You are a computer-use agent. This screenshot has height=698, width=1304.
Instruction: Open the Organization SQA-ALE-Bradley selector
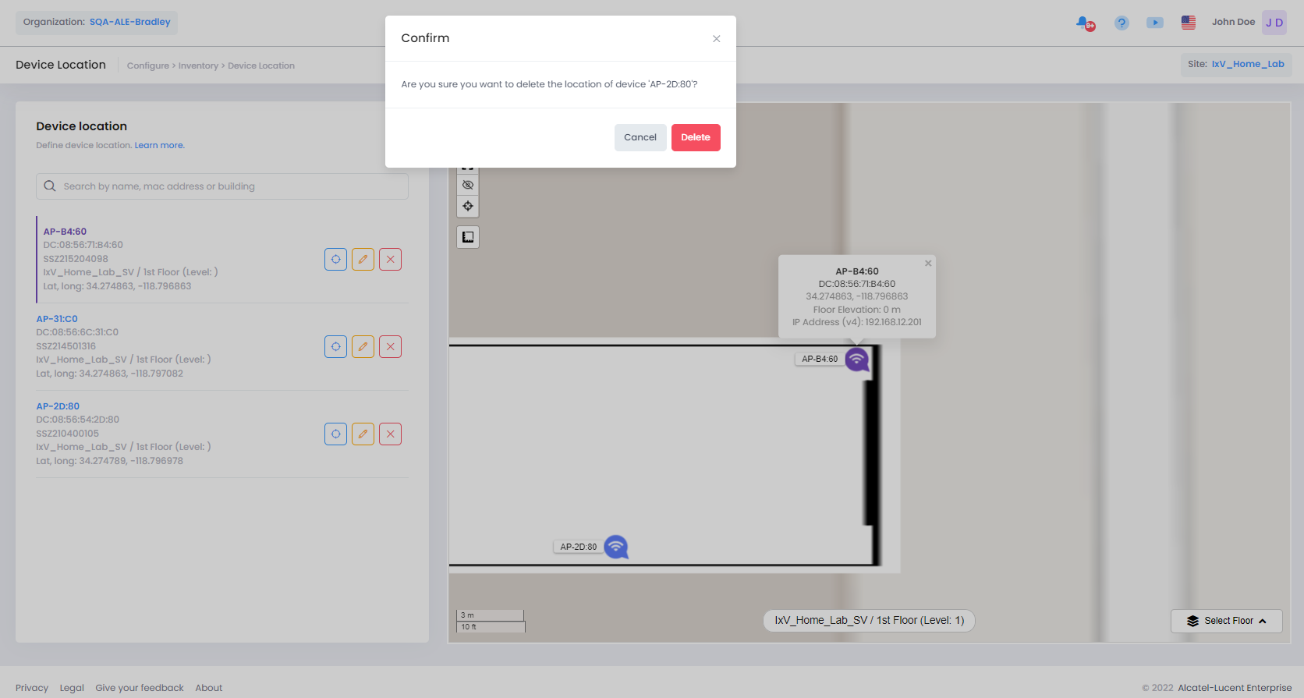point(97,23)
